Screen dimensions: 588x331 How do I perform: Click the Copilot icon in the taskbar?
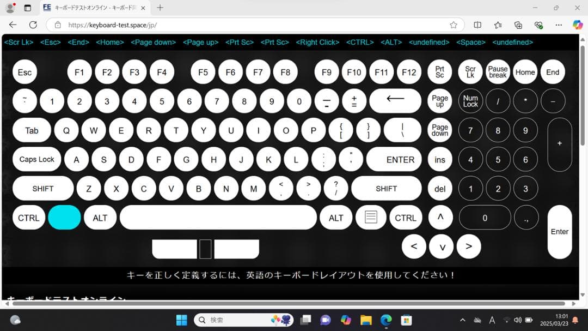pos(344,320)
